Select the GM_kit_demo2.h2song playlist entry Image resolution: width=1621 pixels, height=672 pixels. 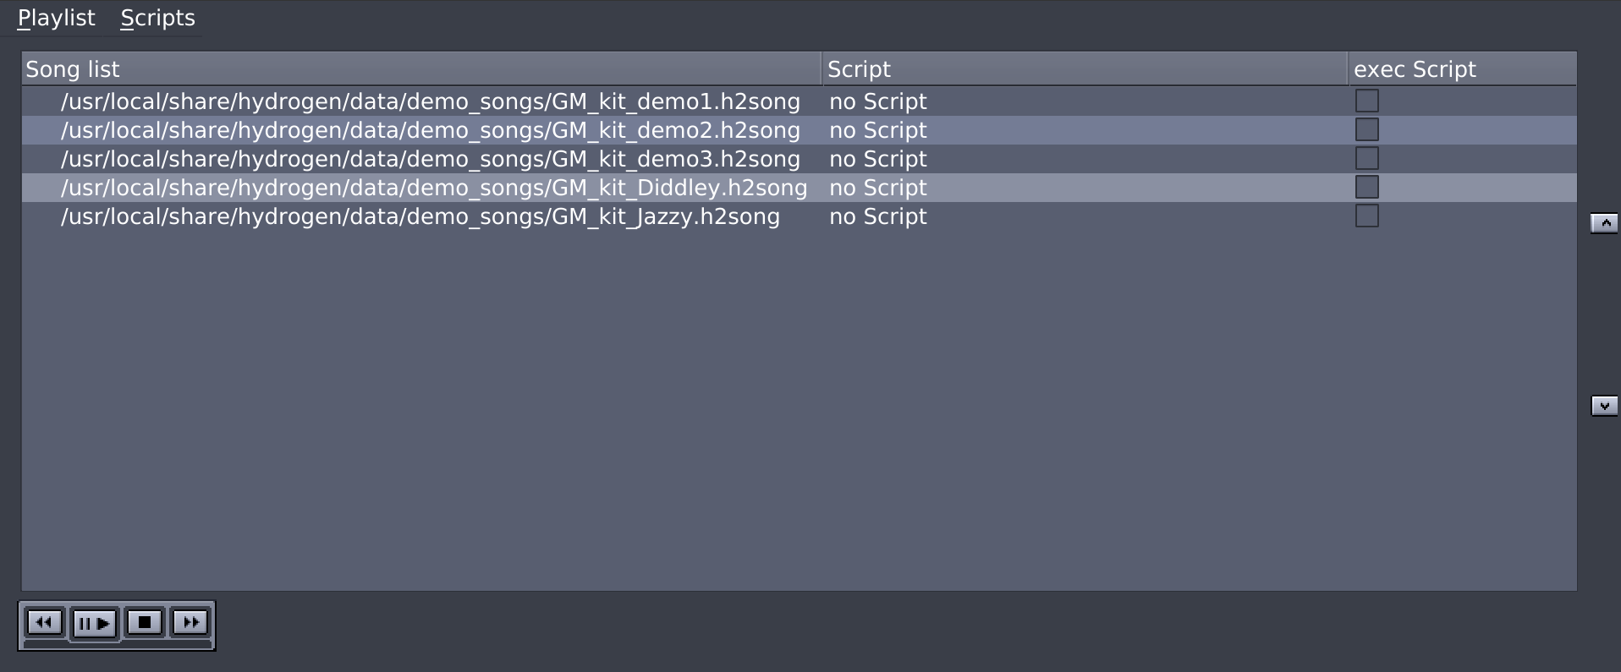[423, 130]
